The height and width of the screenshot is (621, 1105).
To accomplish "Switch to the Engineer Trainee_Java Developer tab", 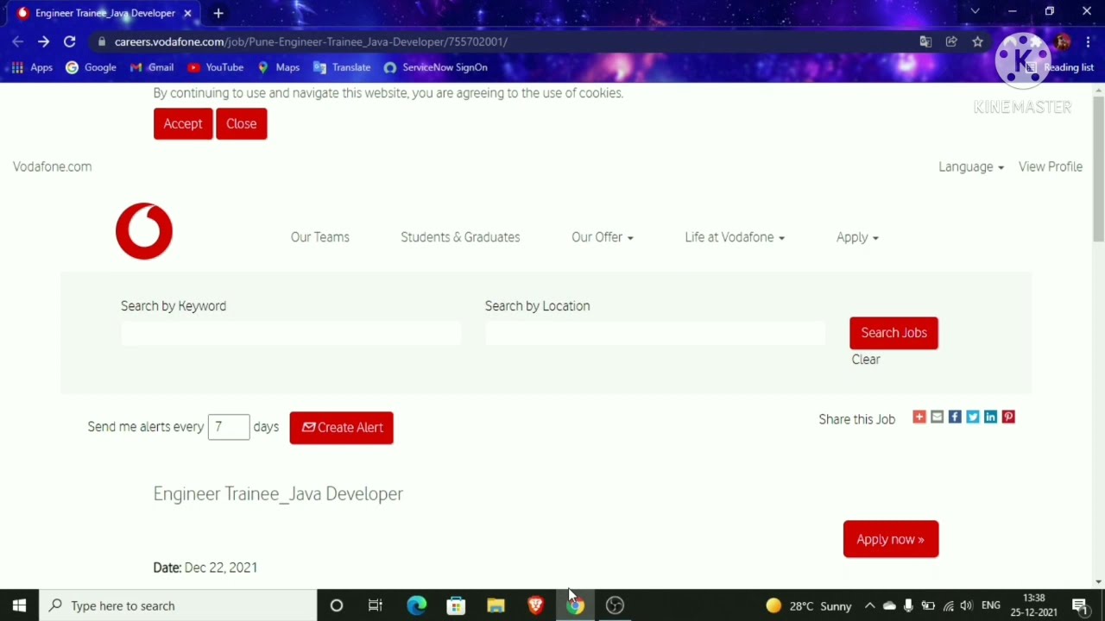I will coord(104,13).
